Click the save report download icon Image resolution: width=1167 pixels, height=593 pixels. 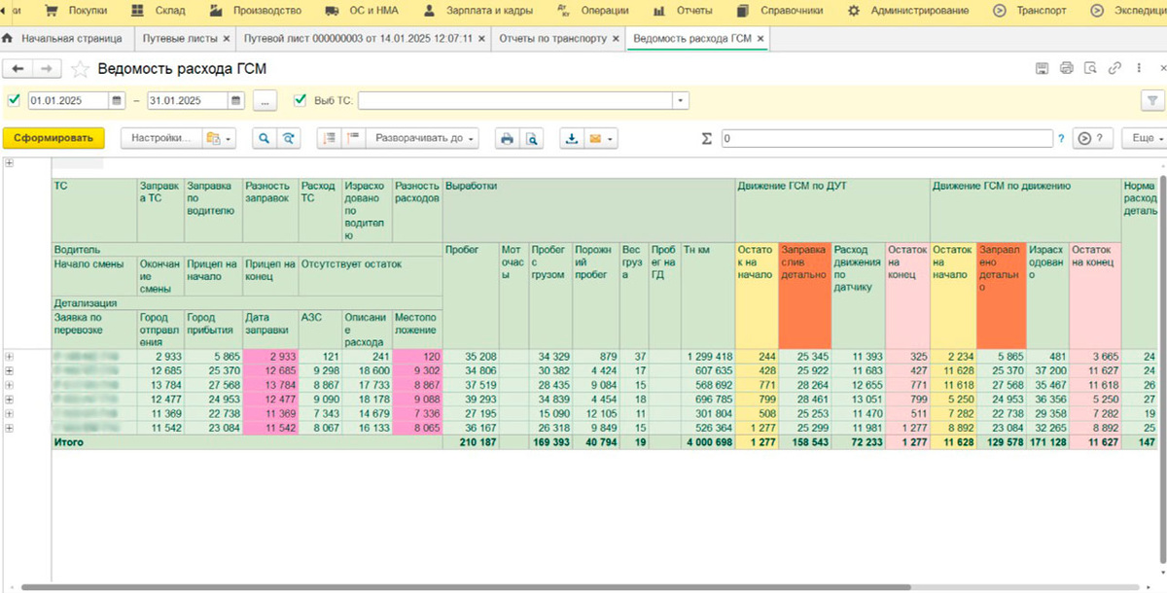(573, 138)
